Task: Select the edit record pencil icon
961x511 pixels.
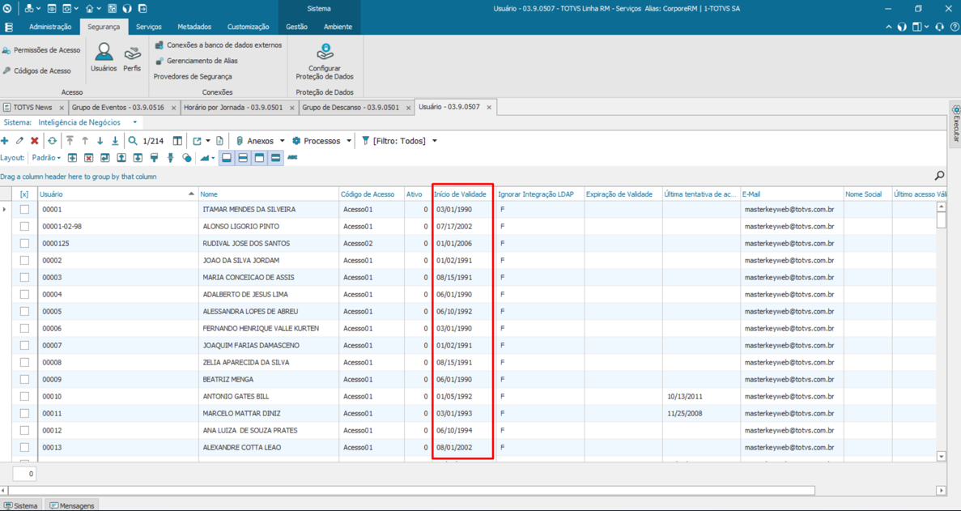Action: pyautogui.click(x=21, y=140)
